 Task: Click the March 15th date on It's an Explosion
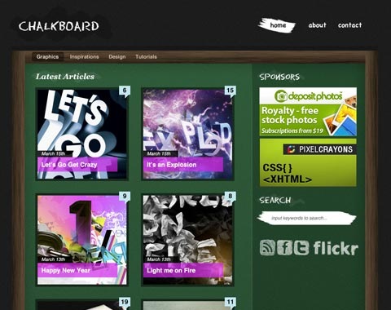[x=159, y=153]
